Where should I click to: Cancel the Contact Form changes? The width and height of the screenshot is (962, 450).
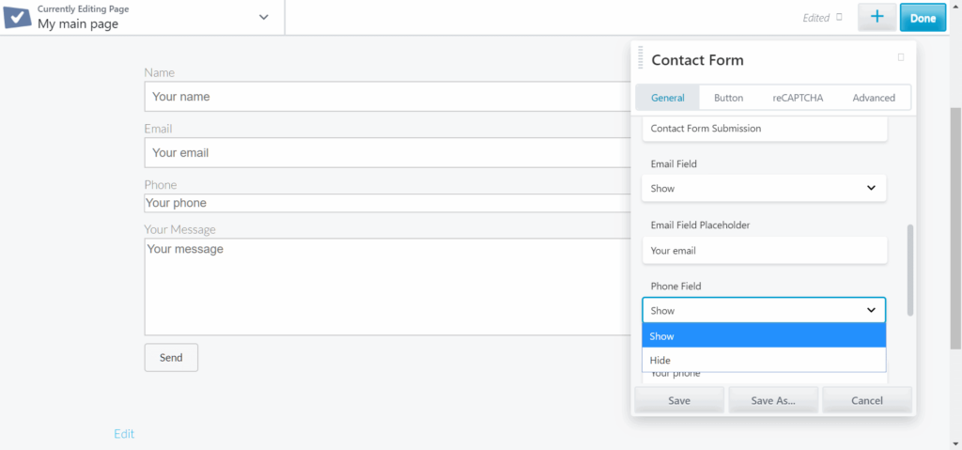pyautogui.click(x=866, y=400)
